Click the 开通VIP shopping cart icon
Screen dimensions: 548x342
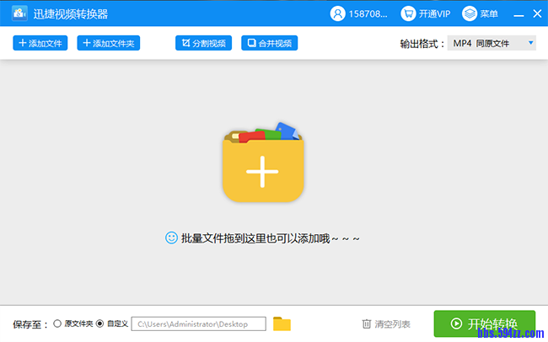(x=408, y=13)
